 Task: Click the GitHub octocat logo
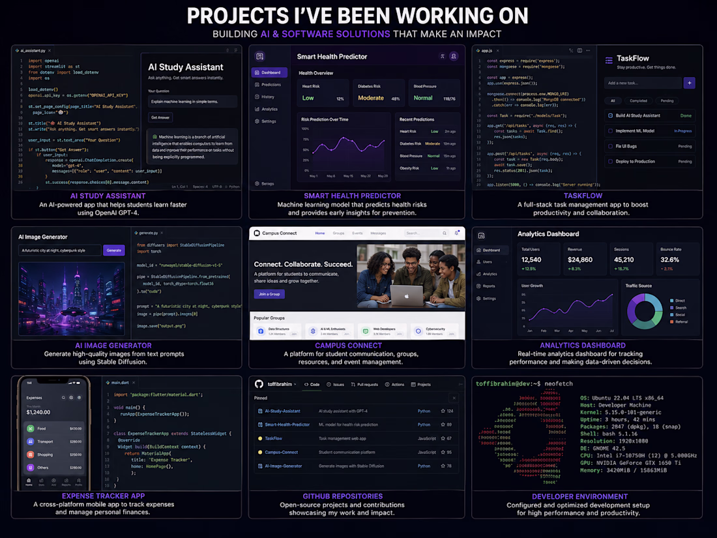point(259,384)
